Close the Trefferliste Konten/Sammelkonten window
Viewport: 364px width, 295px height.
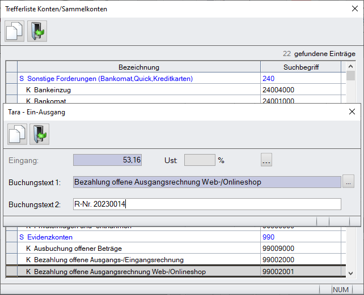click(x=352, y=9)
